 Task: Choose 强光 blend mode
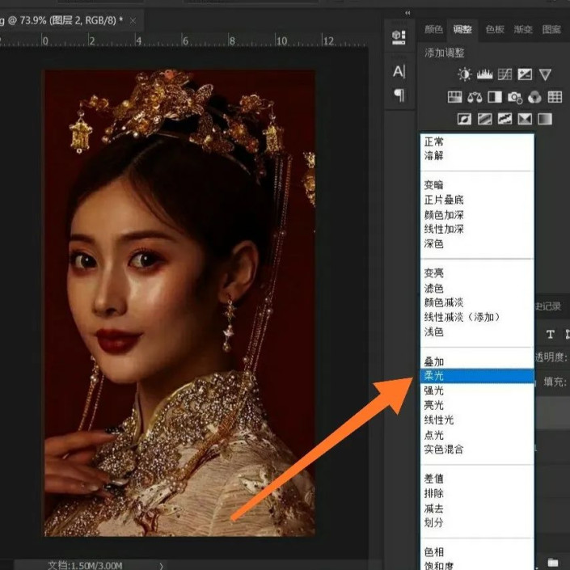477,391
